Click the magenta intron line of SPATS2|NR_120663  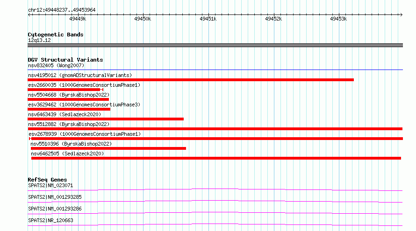pyautogui.click(x=215, y=224)
